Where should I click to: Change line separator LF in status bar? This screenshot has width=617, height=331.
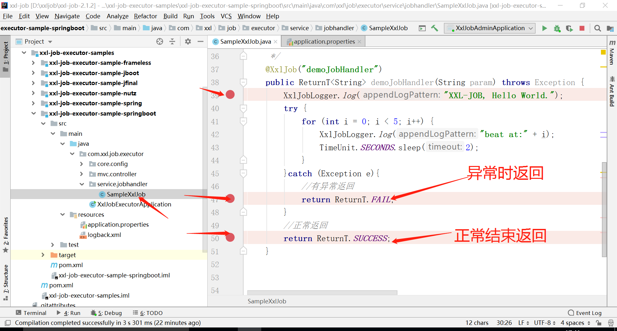coord(523,323)
